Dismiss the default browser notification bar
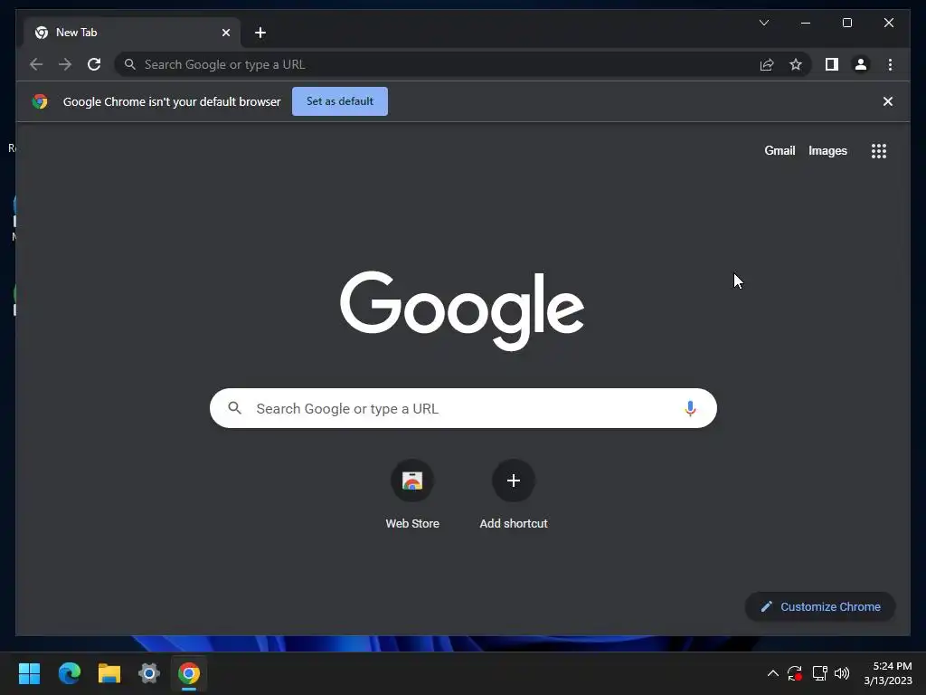Viewport: 926px width, 695px height. [888, 101]
